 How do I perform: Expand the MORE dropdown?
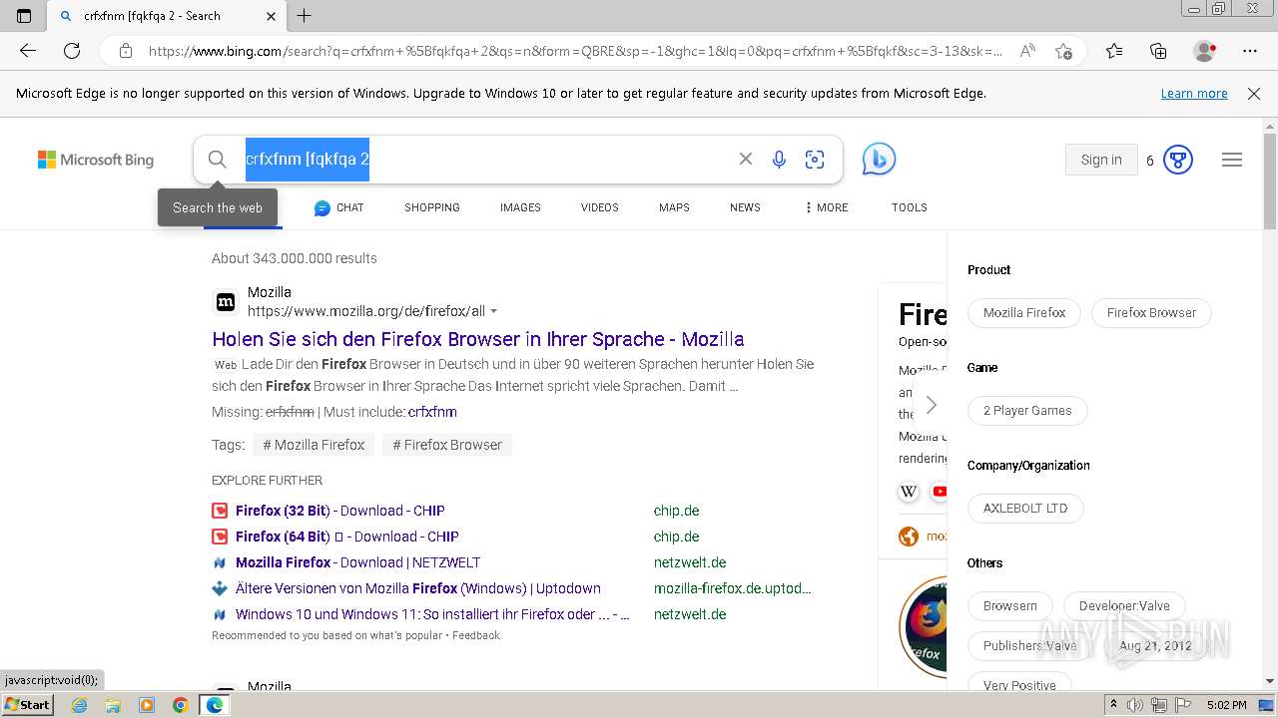click(826, 207)
